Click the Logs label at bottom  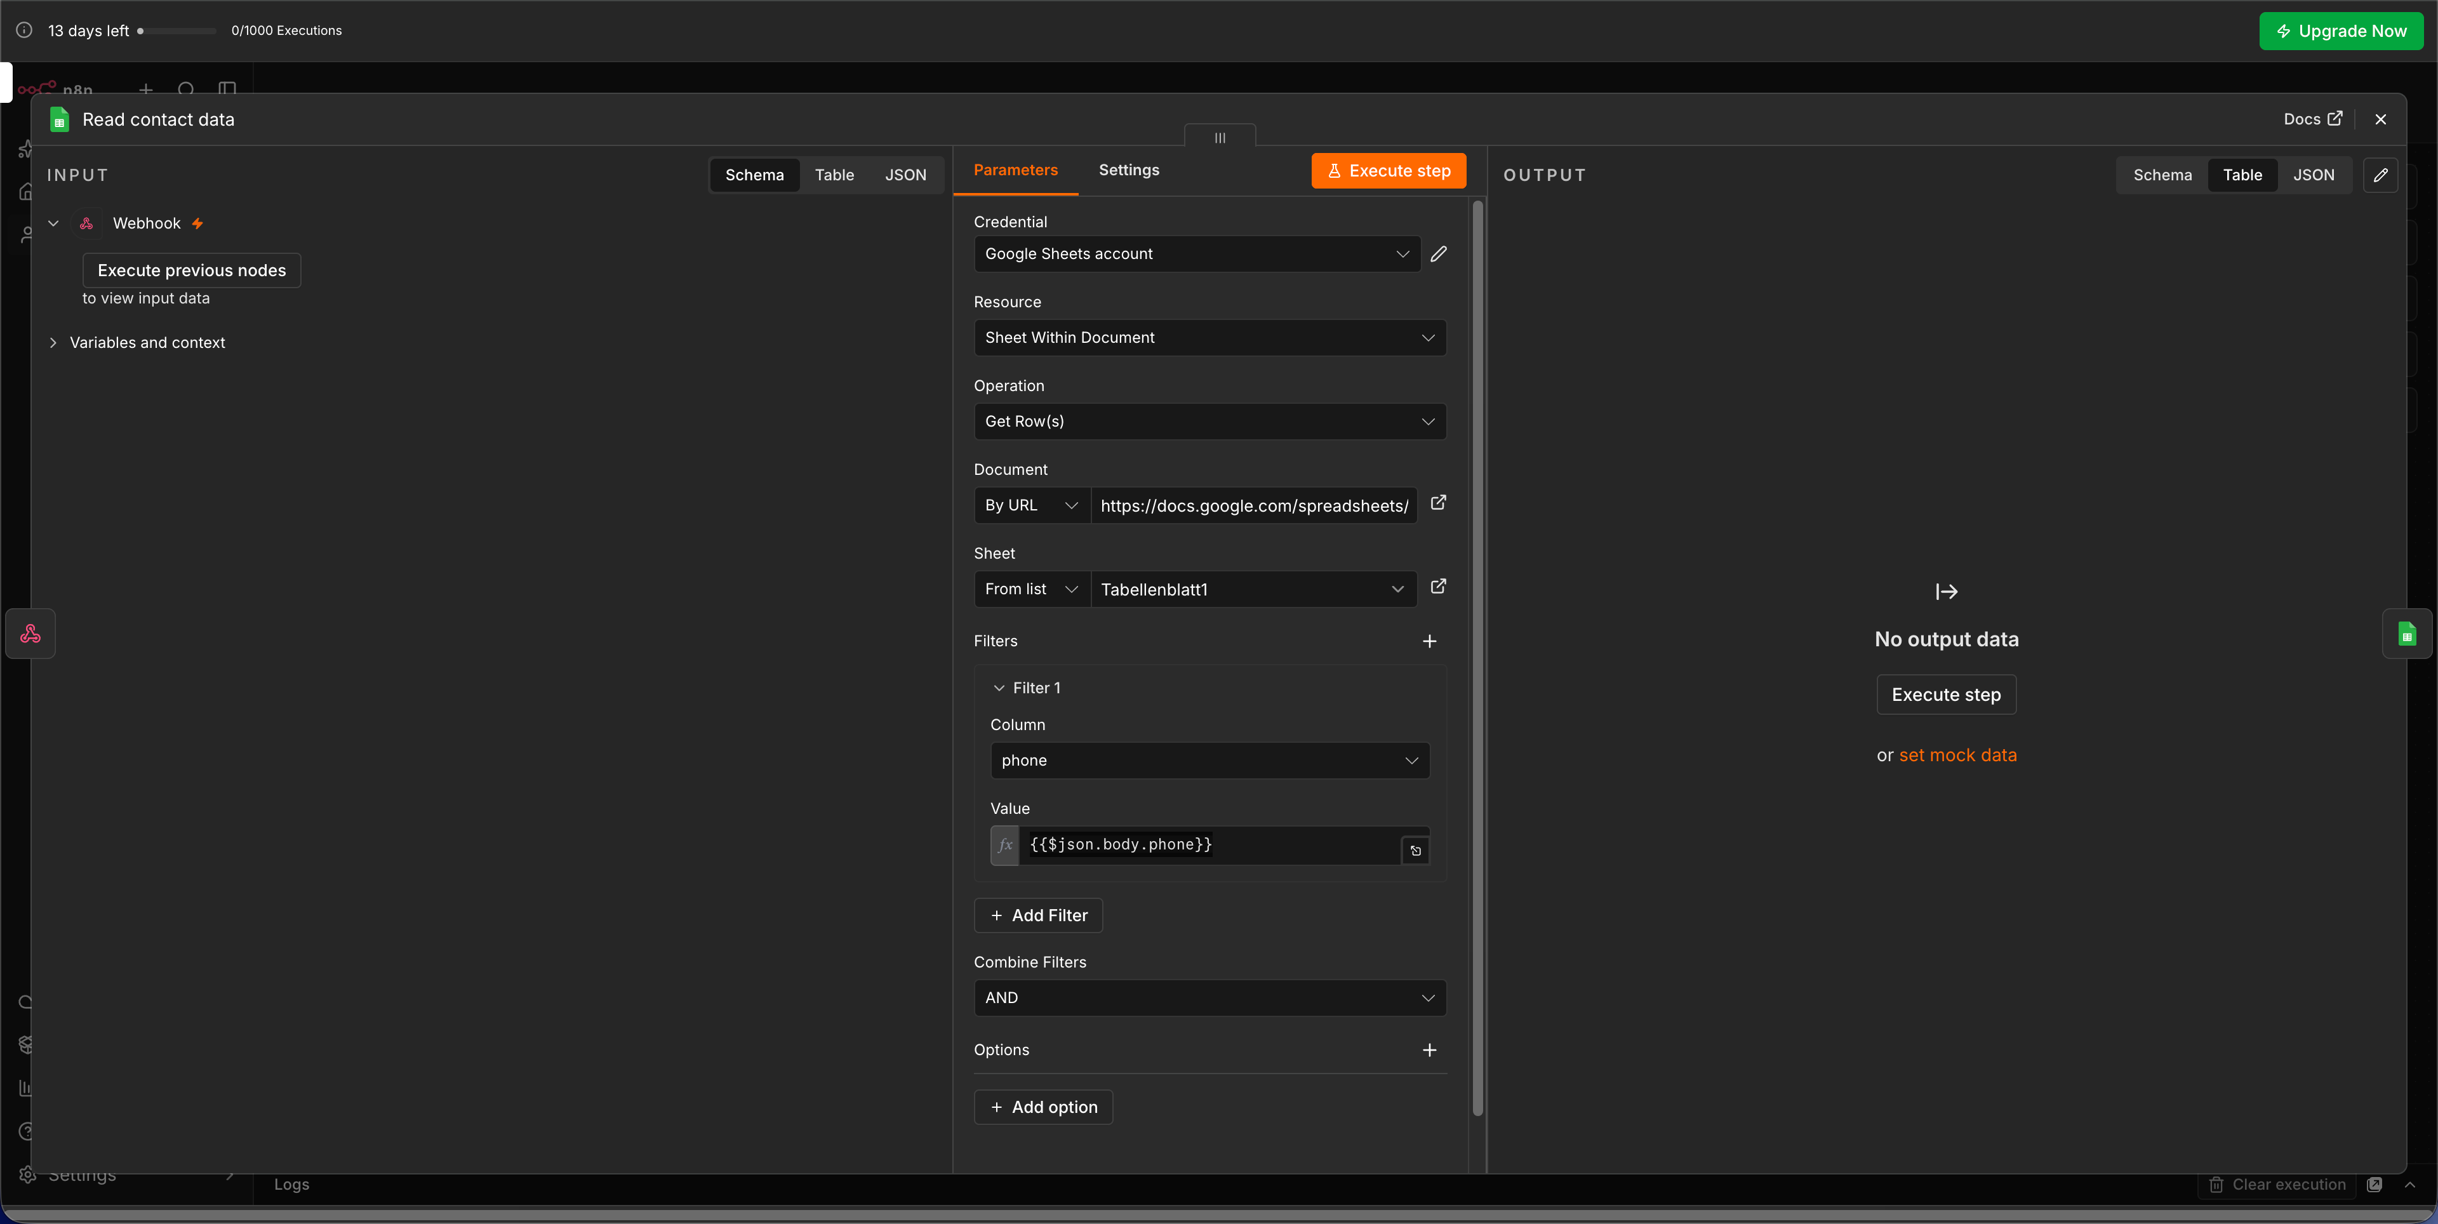point(291,1184)
